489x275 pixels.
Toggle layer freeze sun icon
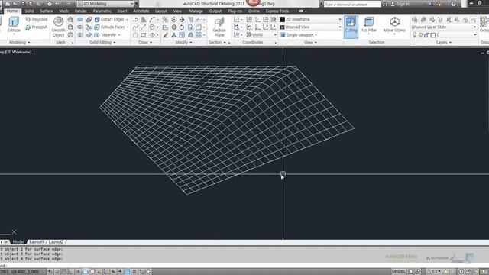click(421, 35)
